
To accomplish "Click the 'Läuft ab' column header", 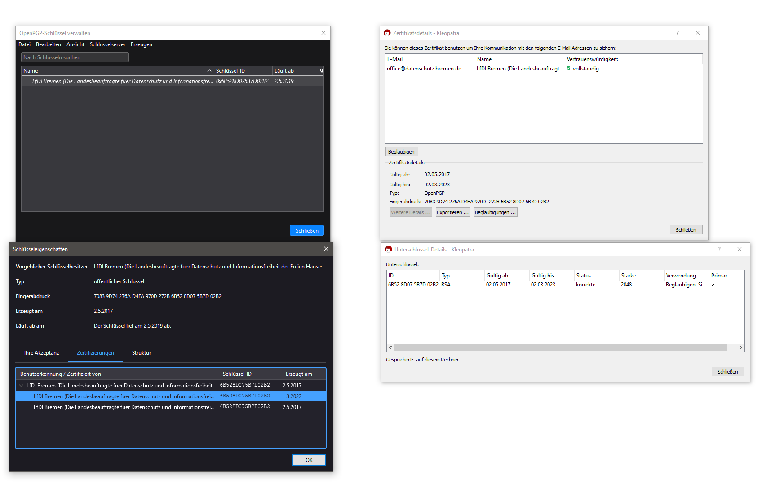I will [x=294, y=71].
